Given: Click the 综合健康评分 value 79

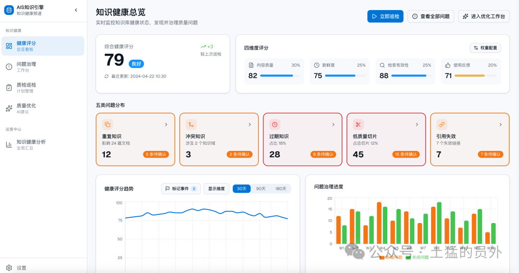Looking at the screenshot, I should coord(114,60).
